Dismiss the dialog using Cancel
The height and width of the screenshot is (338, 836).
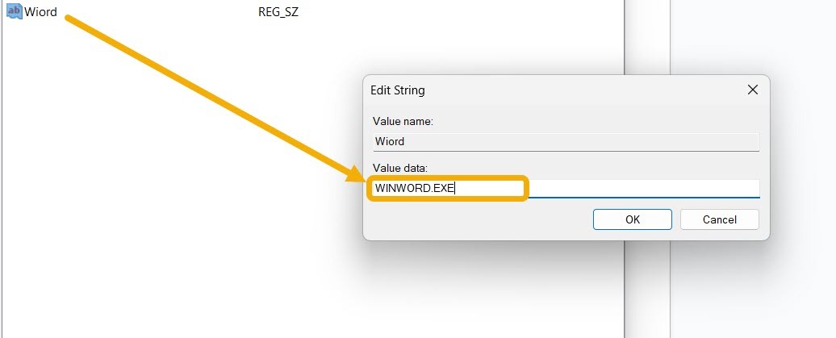pos(719,219)
